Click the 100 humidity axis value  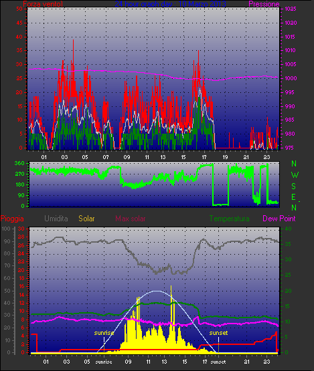6,229
